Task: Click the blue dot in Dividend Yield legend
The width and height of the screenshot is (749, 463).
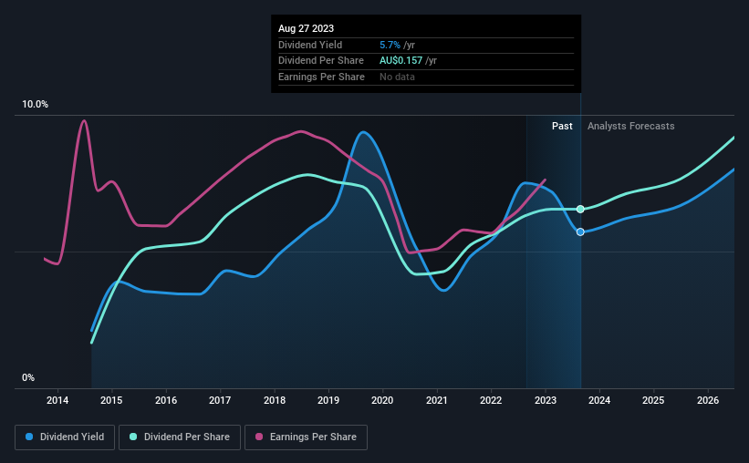Action: tap(29, 437)
